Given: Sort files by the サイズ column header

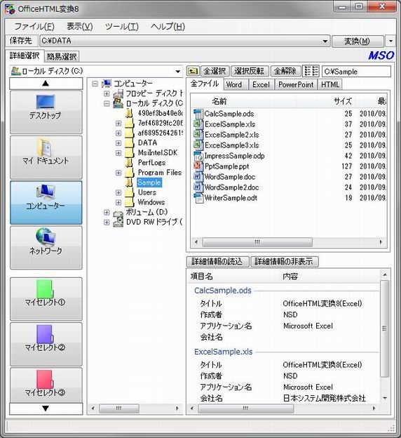Looking at the screenshot, I should click(326, 101).
